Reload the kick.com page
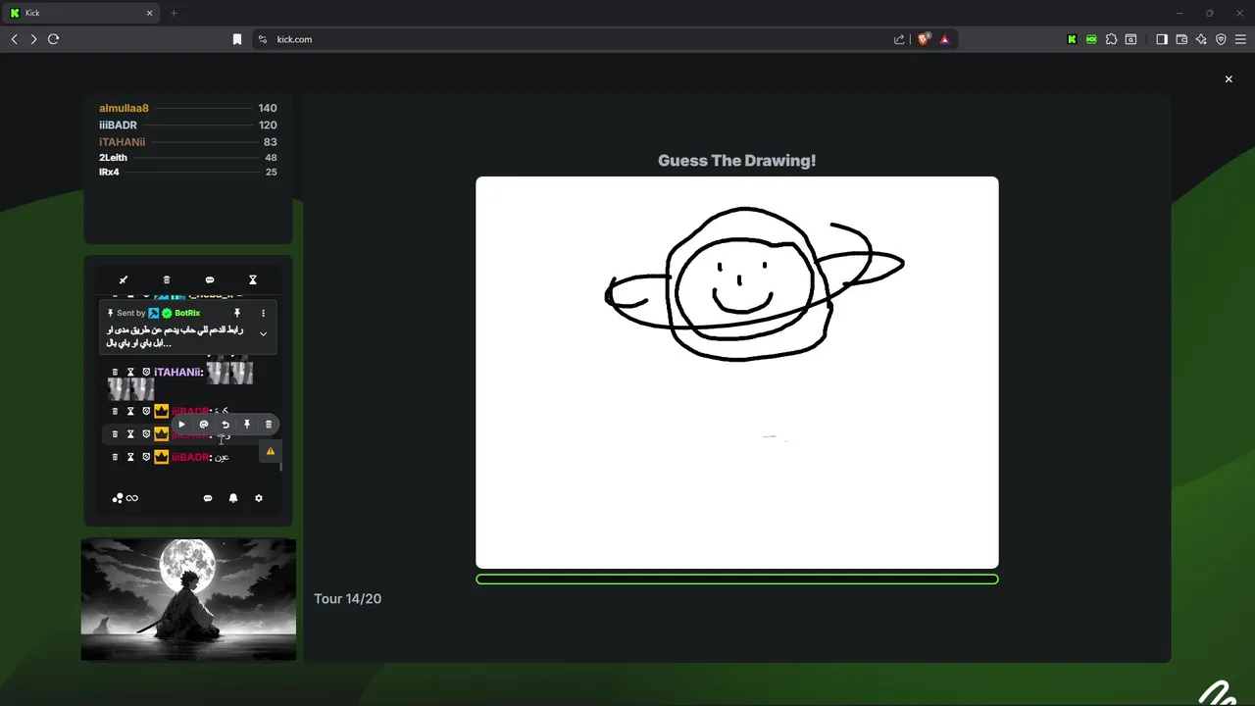1255x706 pixels. 54,39
